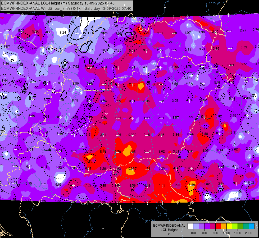Click the wind shear value '8.80'
Screen dimensions: 259x238
[76, 84]
